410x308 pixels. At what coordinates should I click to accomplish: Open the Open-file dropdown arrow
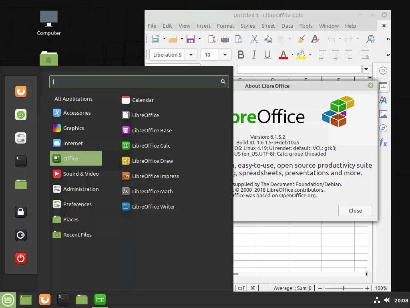(182, 39)
